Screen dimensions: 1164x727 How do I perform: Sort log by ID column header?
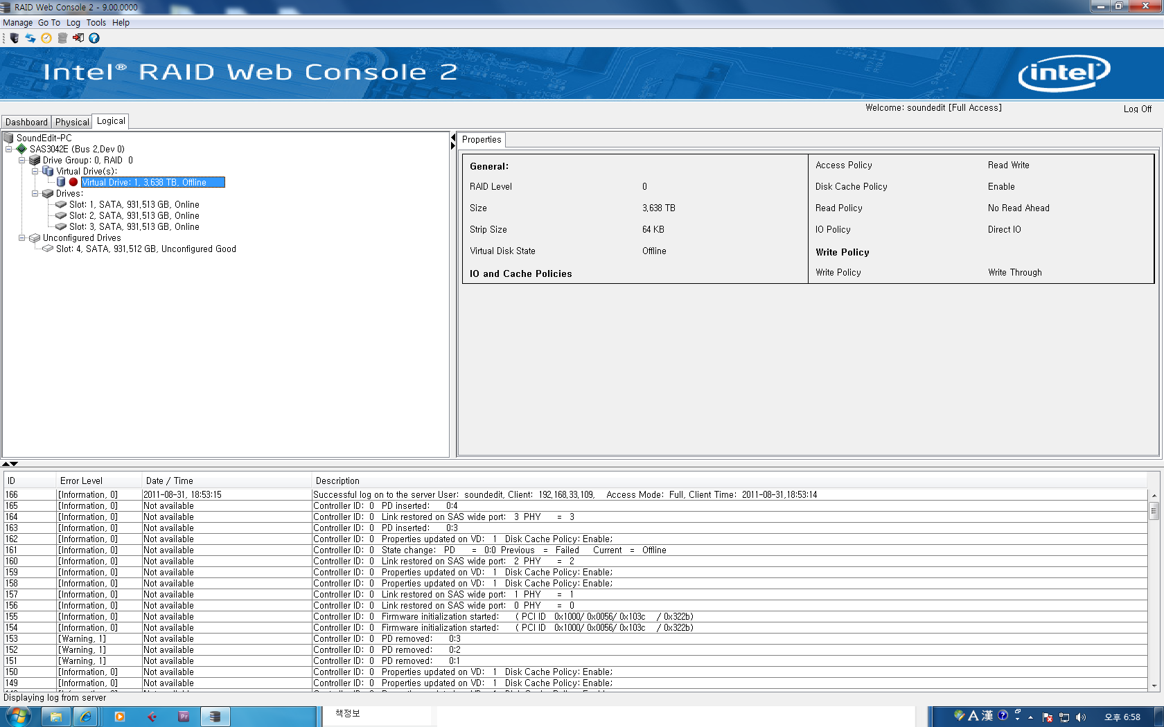point(29,481)
